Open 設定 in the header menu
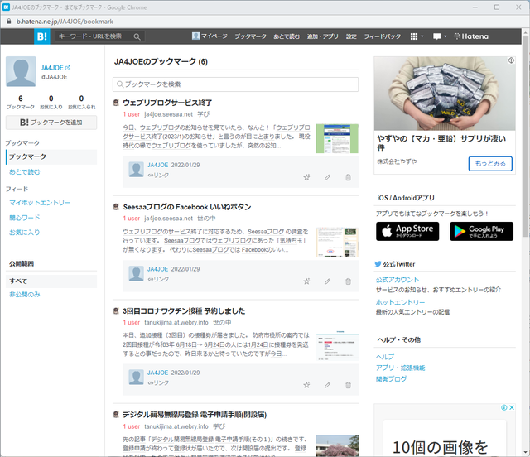Screen dimensions: 530x457 [351, 36]
